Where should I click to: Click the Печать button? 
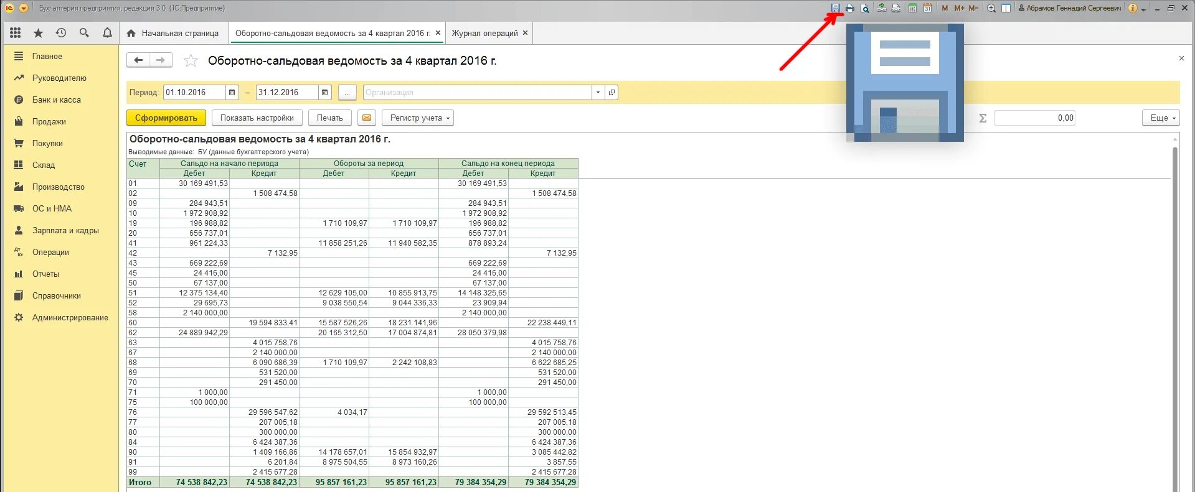(x=329, y=118)
